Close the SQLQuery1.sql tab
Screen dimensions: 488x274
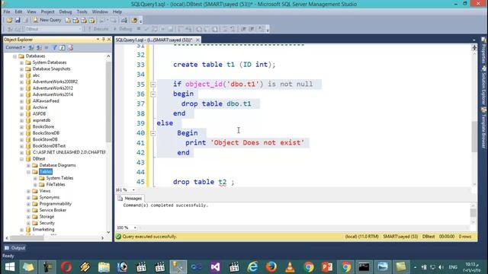[x=197, y=40]
